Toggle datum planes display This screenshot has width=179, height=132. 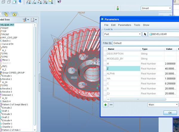click(x=29, y=2)
